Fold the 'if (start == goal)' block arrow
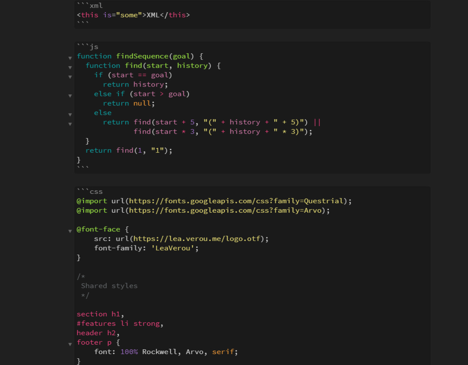The width and height of the screenshot is (468, 365). [70, 77]
